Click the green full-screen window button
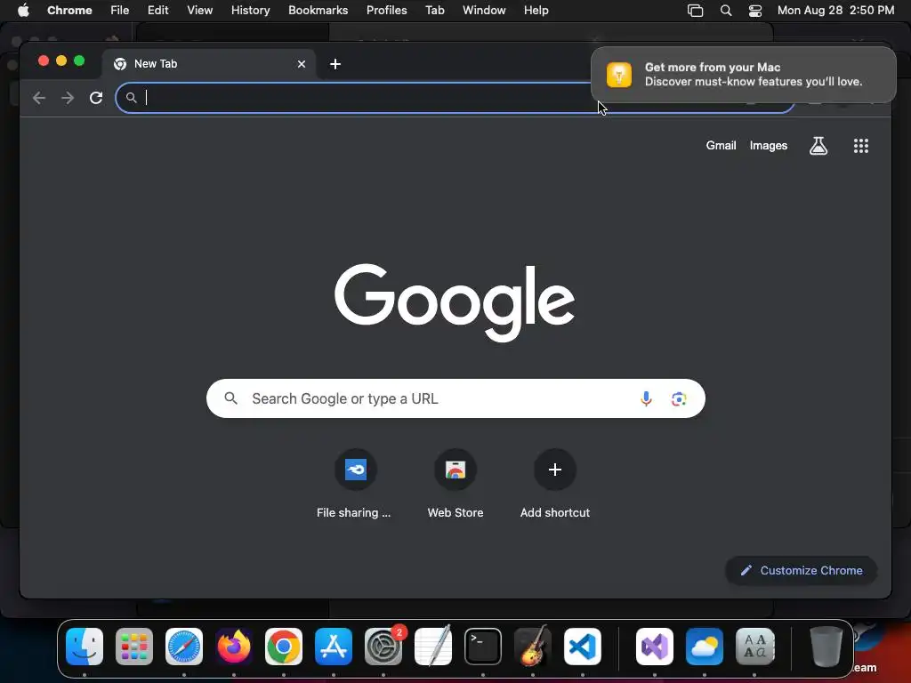The image size is (911, 683). click(79, 60)
